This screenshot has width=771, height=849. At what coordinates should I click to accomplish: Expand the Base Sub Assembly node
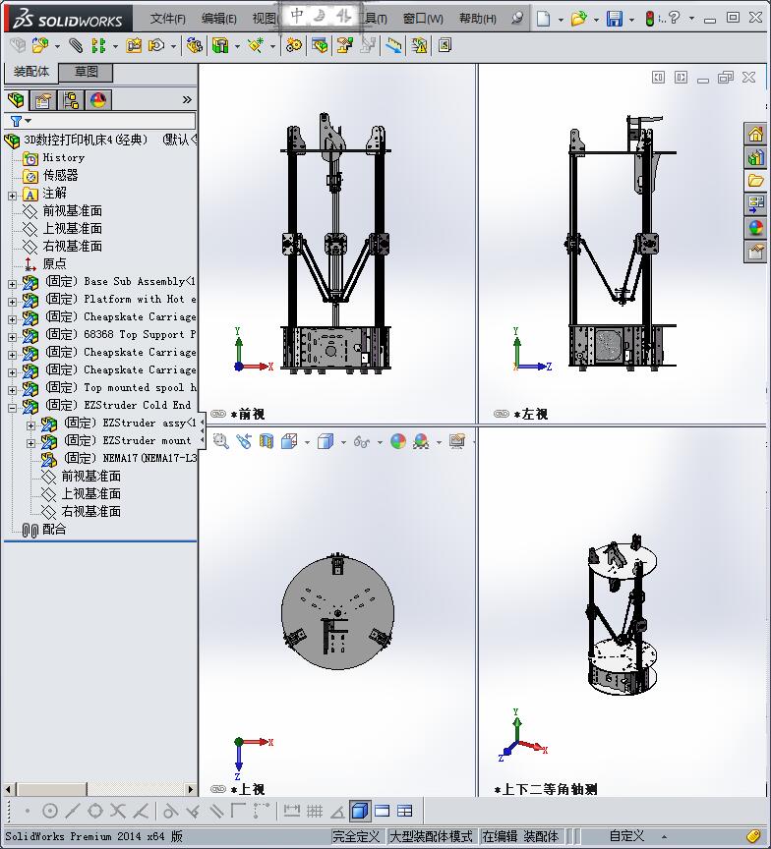[x=12, y=284]
